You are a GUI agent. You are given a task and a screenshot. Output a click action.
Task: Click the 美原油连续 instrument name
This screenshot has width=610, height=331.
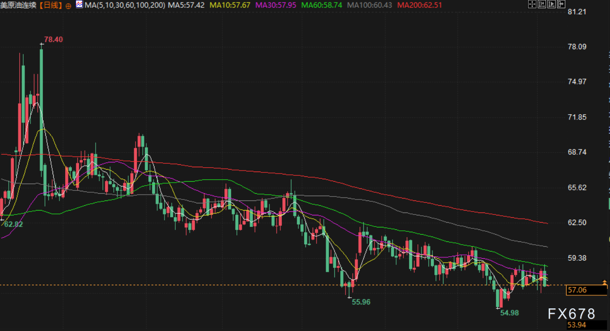tap(18, 5)
